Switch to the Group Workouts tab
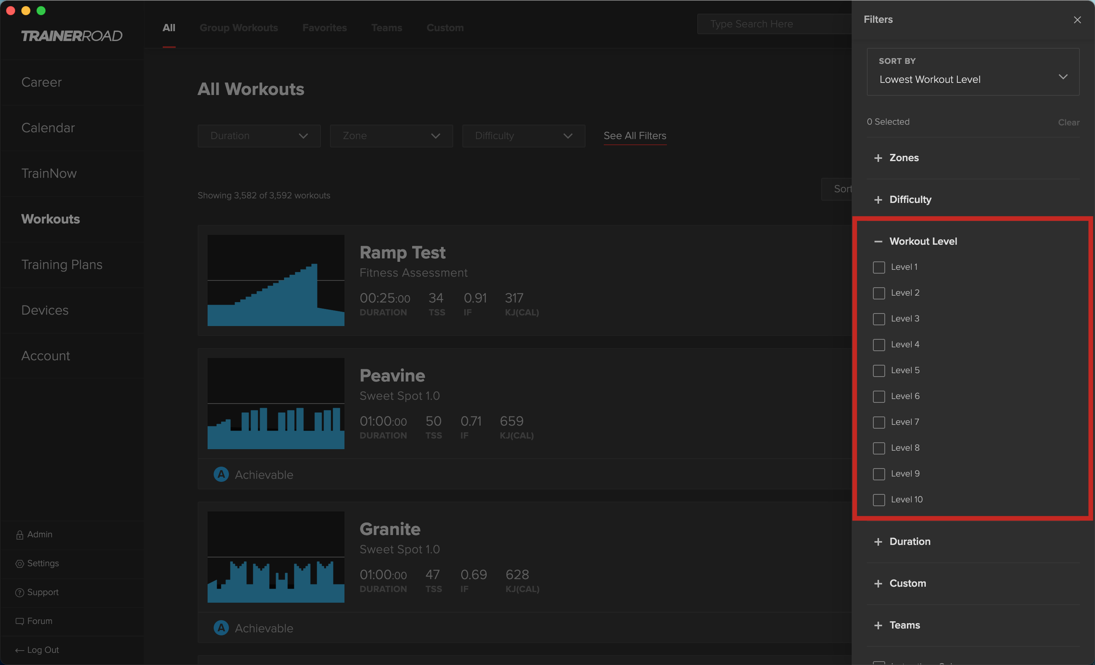The width and height of the screenshot is (1095, 665). [239, 27]
